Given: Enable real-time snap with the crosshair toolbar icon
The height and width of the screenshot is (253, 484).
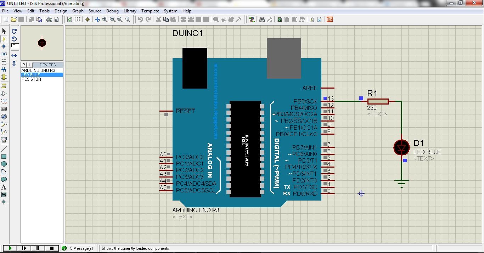Looking at the screenshot, I should tap(88, 19).
